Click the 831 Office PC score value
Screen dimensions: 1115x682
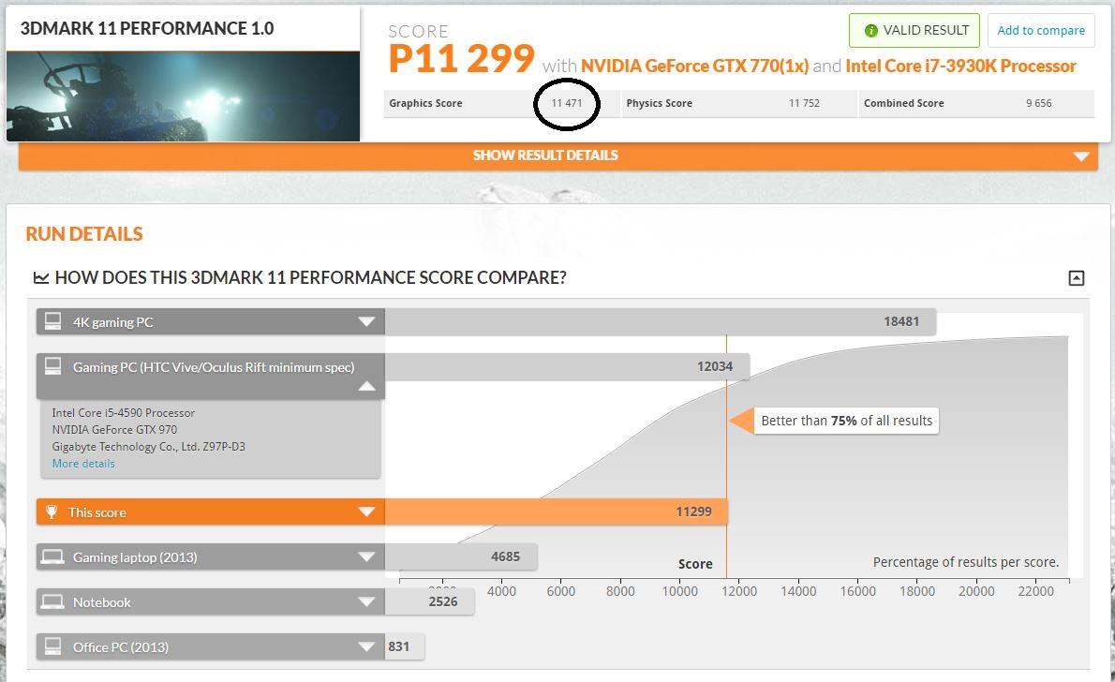399,646
